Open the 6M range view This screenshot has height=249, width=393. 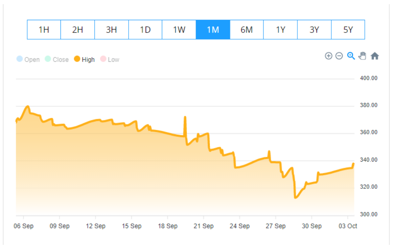point(247,30)
